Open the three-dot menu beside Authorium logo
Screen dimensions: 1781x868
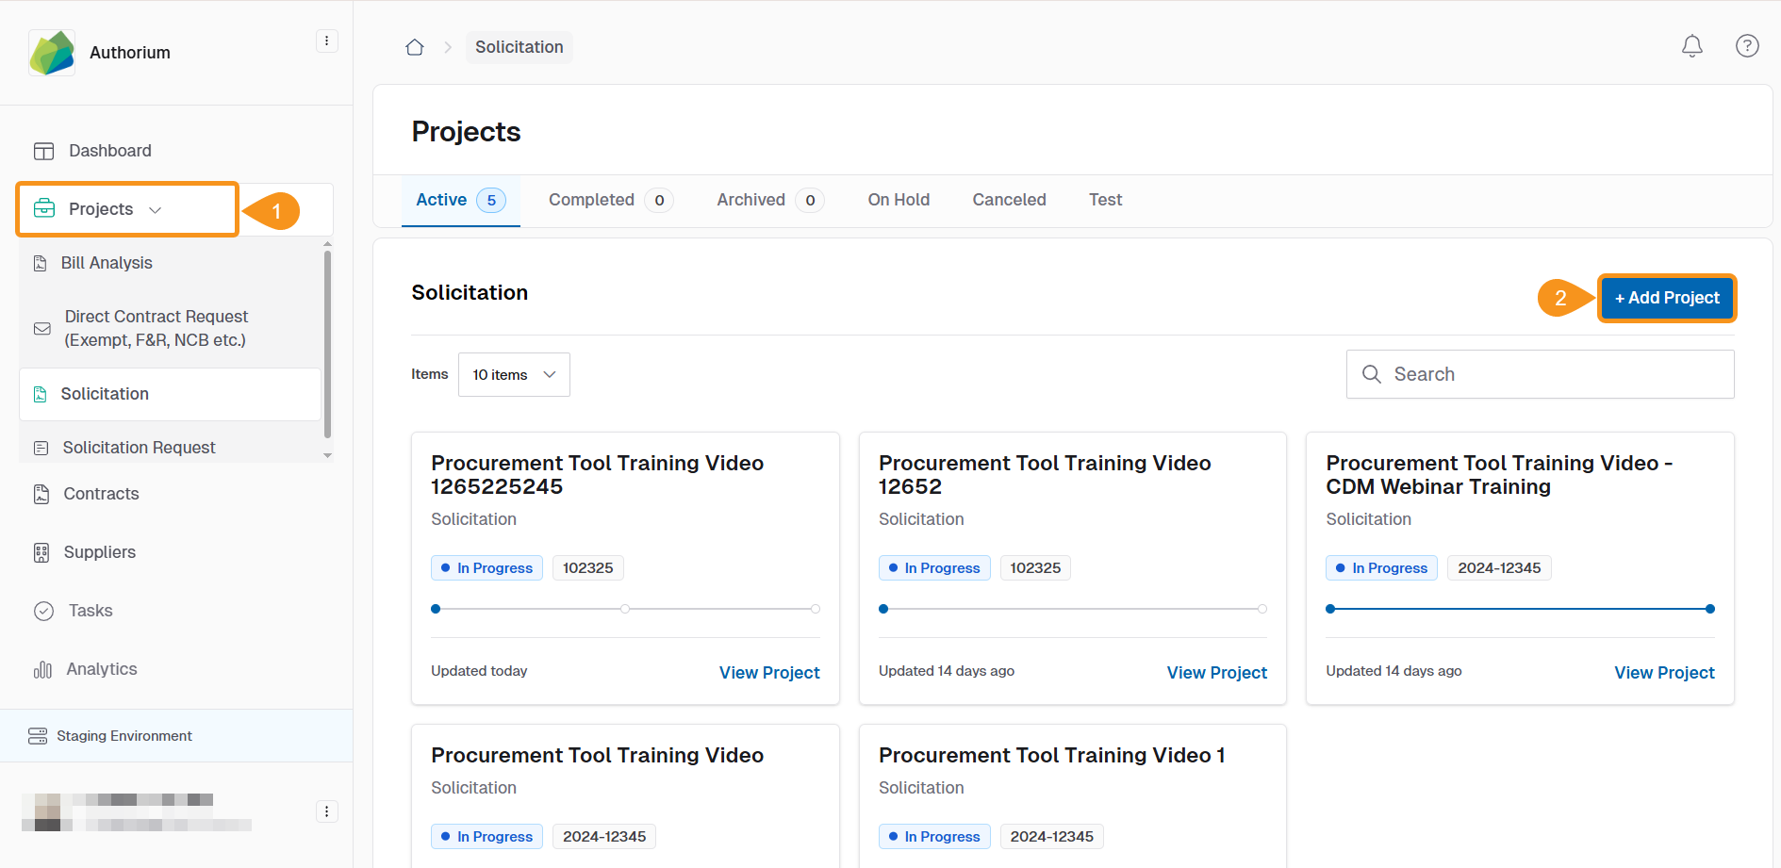[326, 41]
